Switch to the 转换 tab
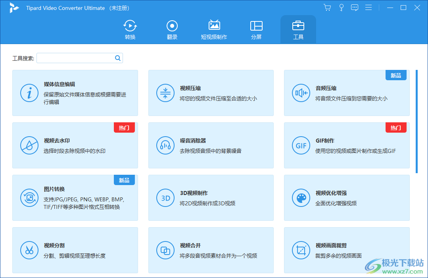The image size is (428, 278). pyautogui.click(x=130, y=29)
